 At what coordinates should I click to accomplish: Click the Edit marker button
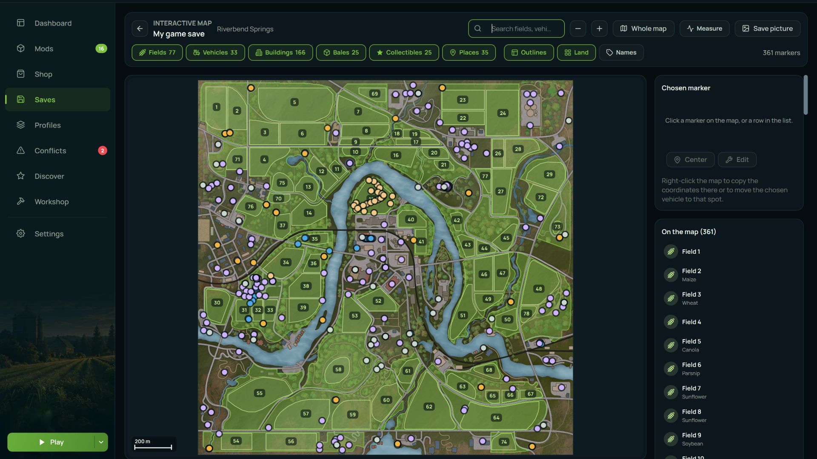737,159
